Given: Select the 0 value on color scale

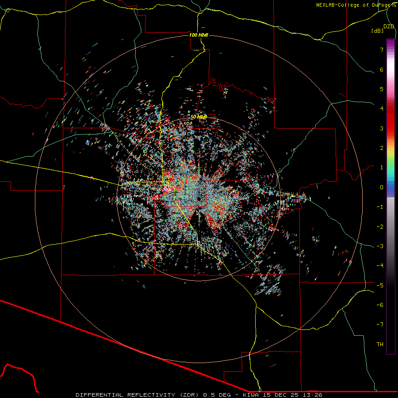Looking at the screenshot, I should pos(382,188).
